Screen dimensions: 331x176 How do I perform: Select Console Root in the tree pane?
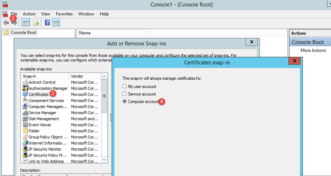click(x=23, y=32)
